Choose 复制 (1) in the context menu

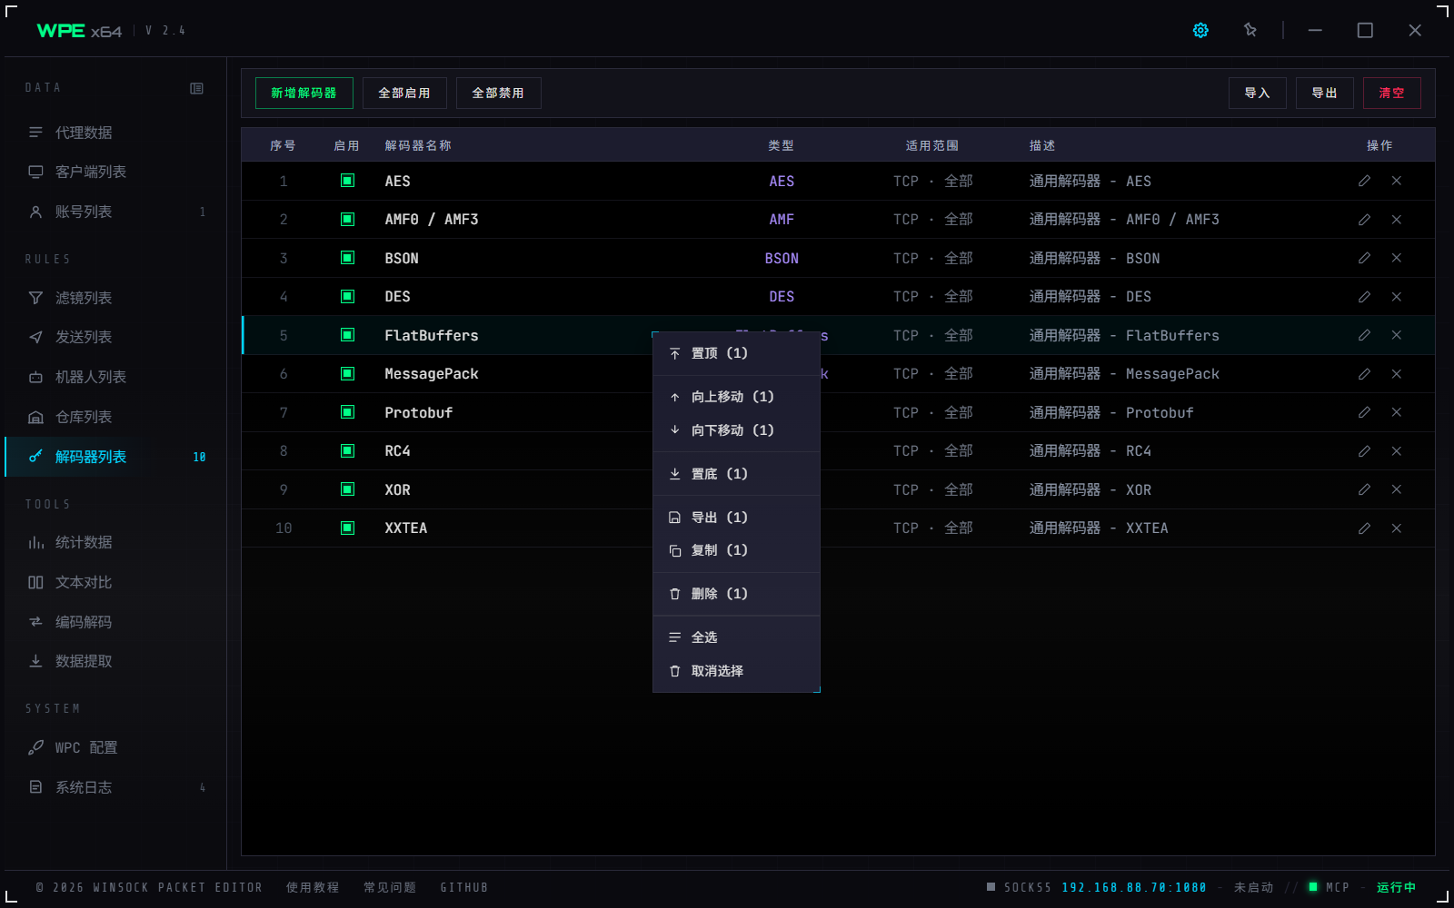tap(736, 550)
